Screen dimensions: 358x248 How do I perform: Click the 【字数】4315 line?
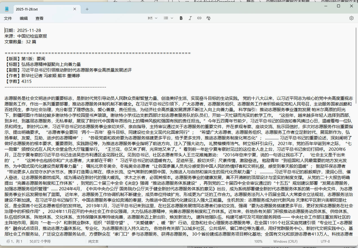coord(18,81)
